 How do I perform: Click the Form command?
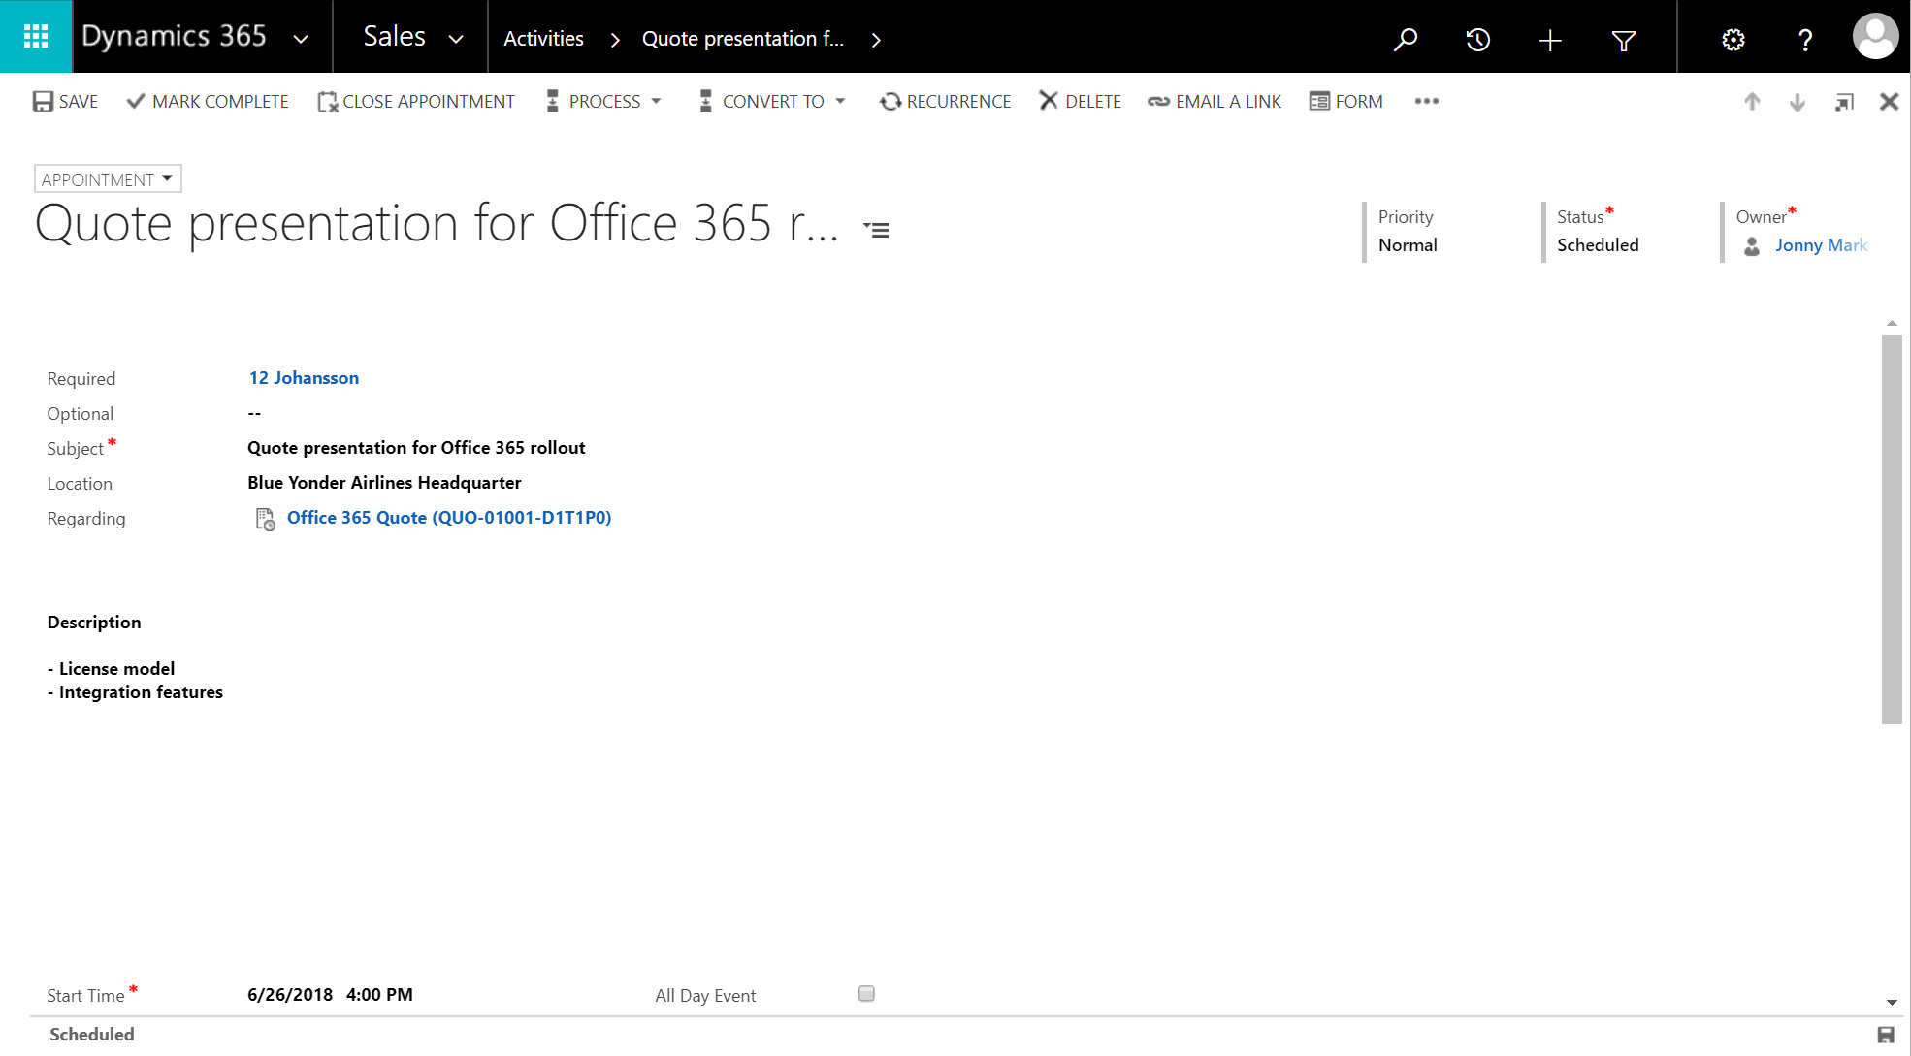1346,101
